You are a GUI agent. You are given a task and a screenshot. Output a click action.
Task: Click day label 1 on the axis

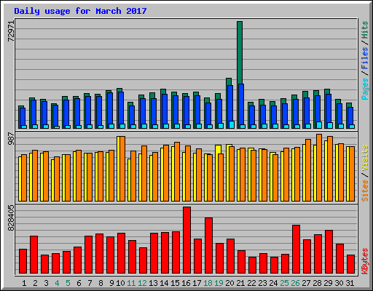(x=24, y=283)
